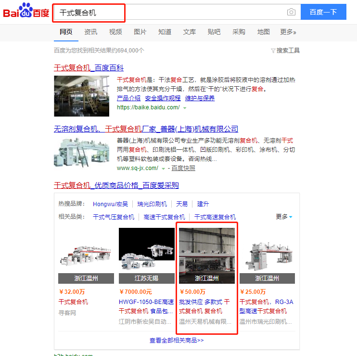Open the 百度快照 cached link
357x356 pixels.
(183, 168)
